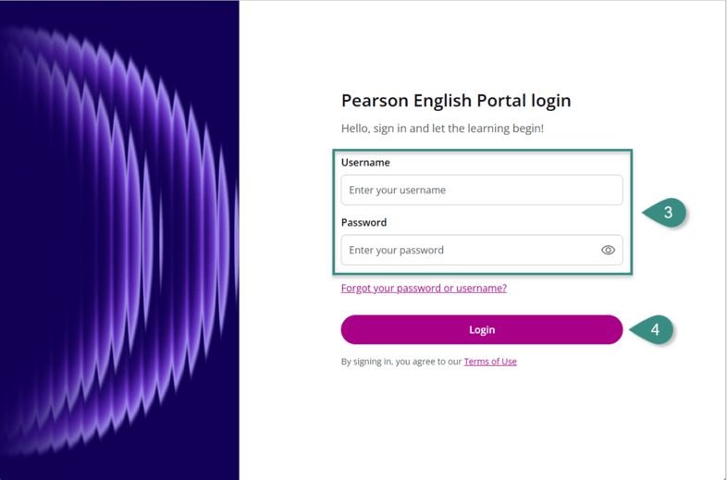Image resolution: width=727 pixels, height=480 pixels.
Task: Open the Terms of Use link
Action: [490, 362]
